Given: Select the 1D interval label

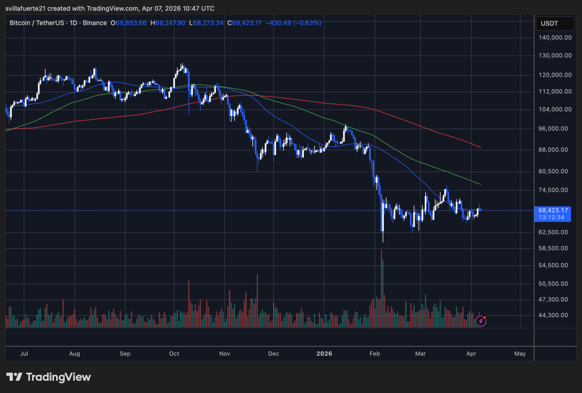Looking at the screenshot, I should tap(74, 23).
